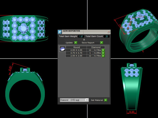Select the round gem shape thumbnail
This screenshot has width=158, height=118.
[63, 49]
